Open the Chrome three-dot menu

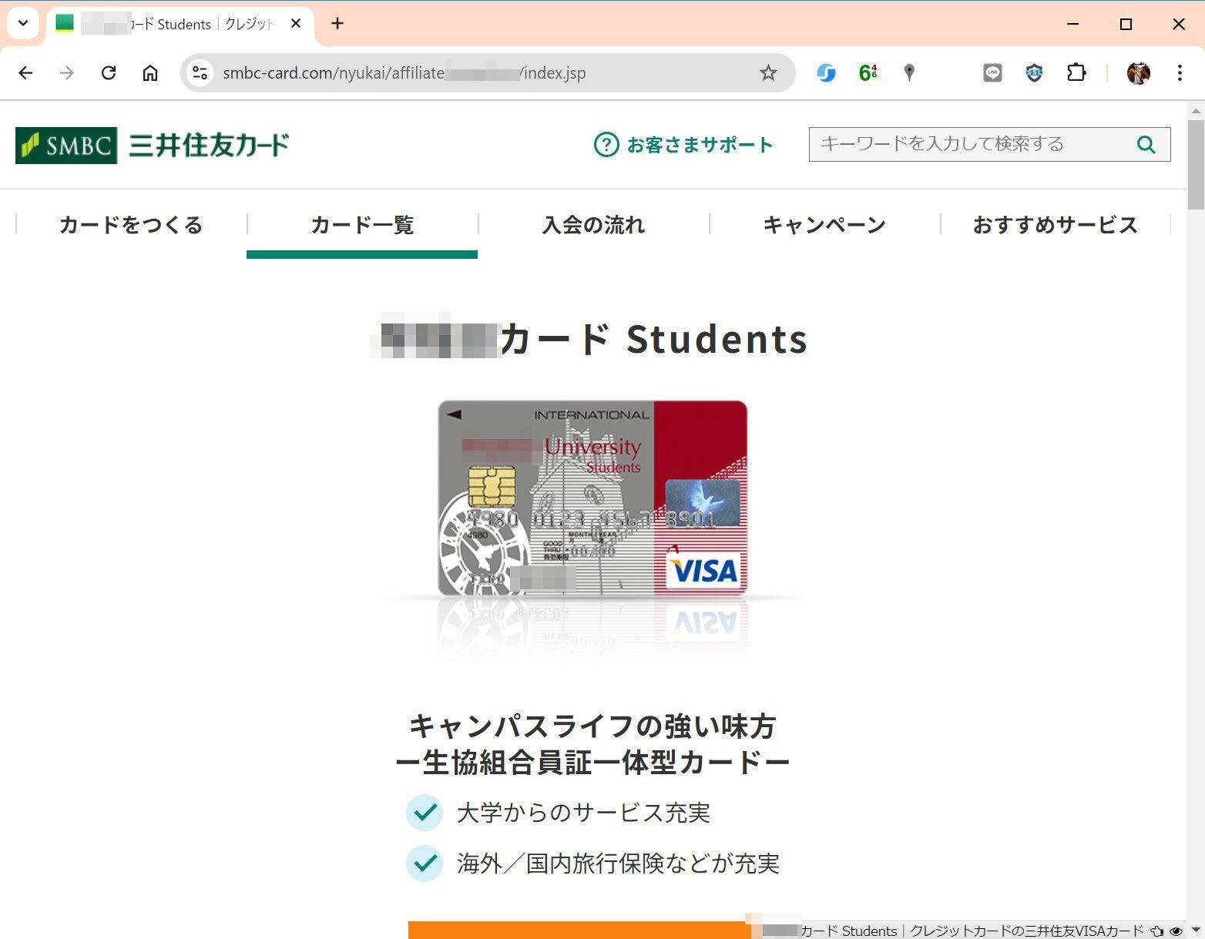coord(1180,73)
